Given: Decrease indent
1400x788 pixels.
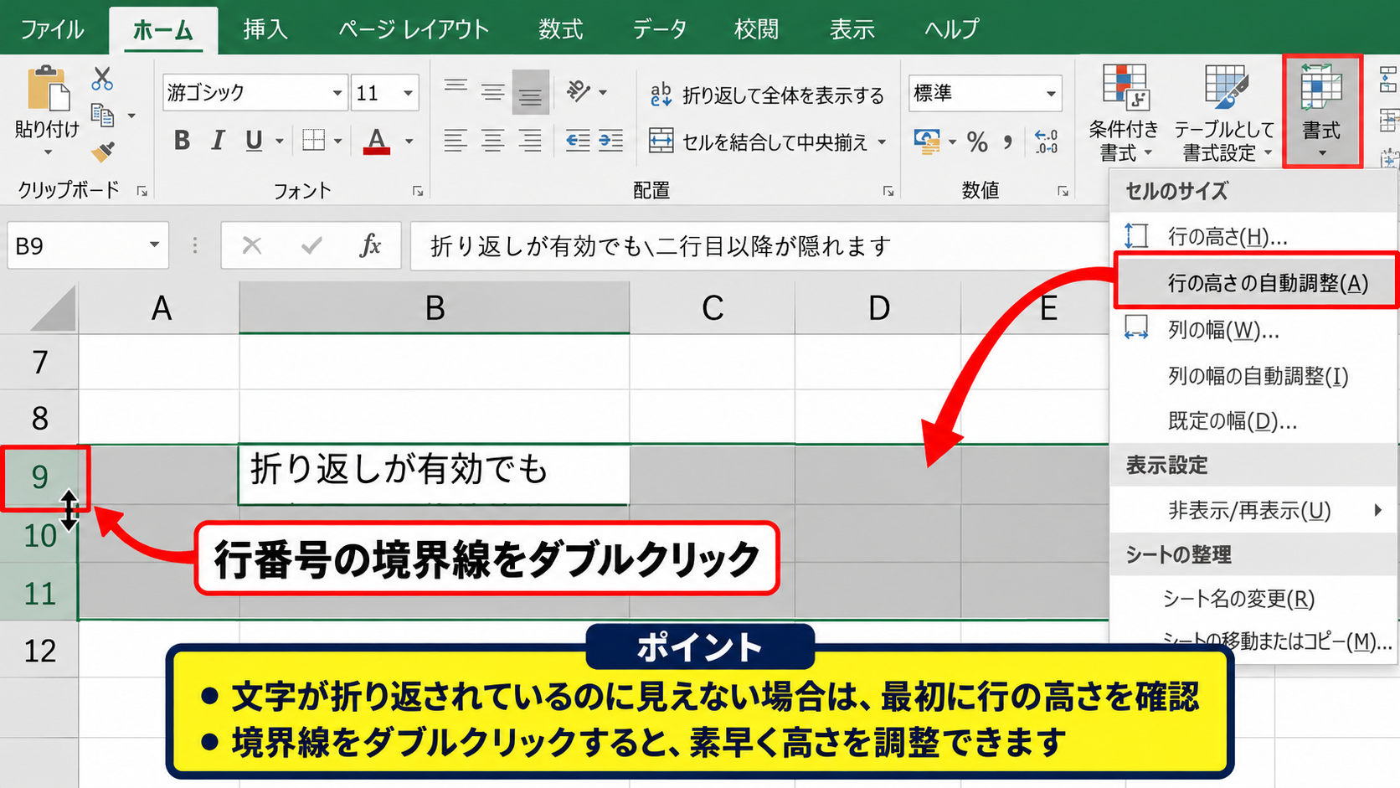Looking at the screenshot, I should click(578, 141).
